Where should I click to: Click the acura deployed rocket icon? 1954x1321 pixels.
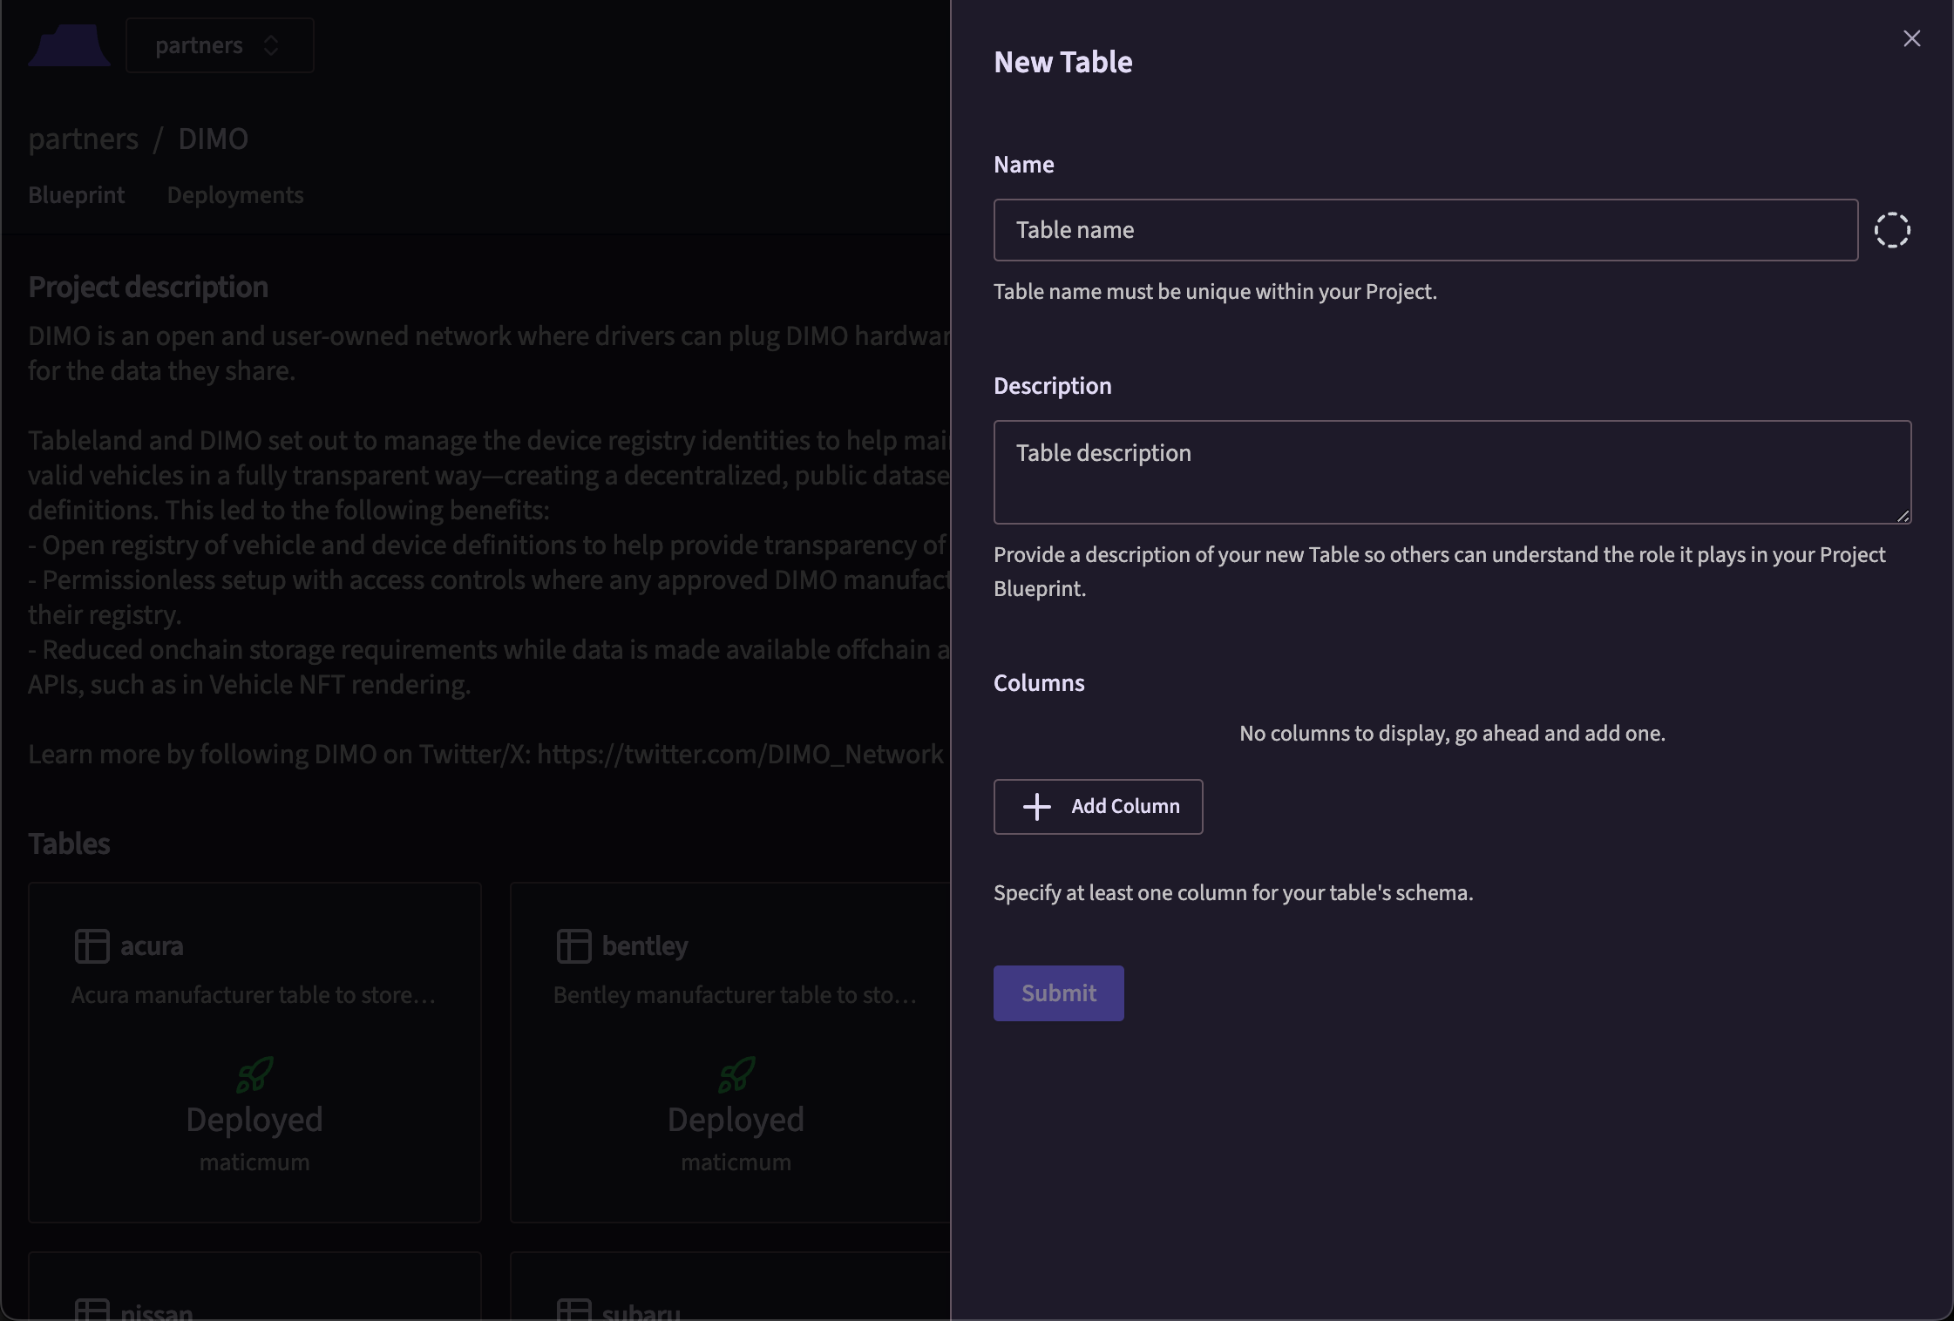254,1075
